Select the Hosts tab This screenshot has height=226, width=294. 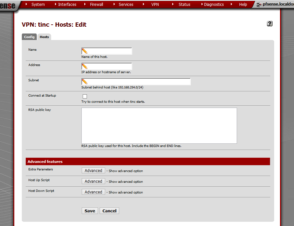tap(44, 37)
